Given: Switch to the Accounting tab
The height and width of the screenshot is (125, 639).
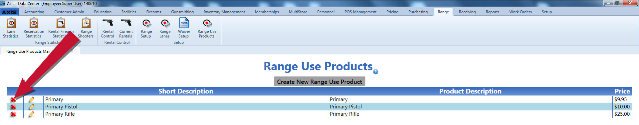Looking at the screenshot, I should pyautogui.click(x=34, y=12).
